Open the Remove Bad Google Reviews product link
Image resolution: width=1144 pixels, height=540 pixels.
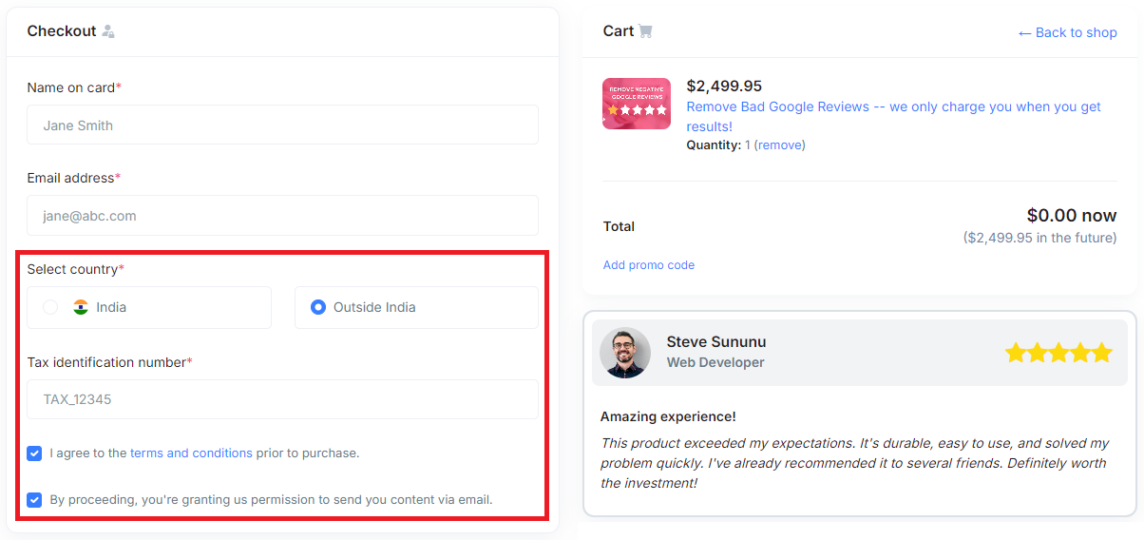[893, 116]
